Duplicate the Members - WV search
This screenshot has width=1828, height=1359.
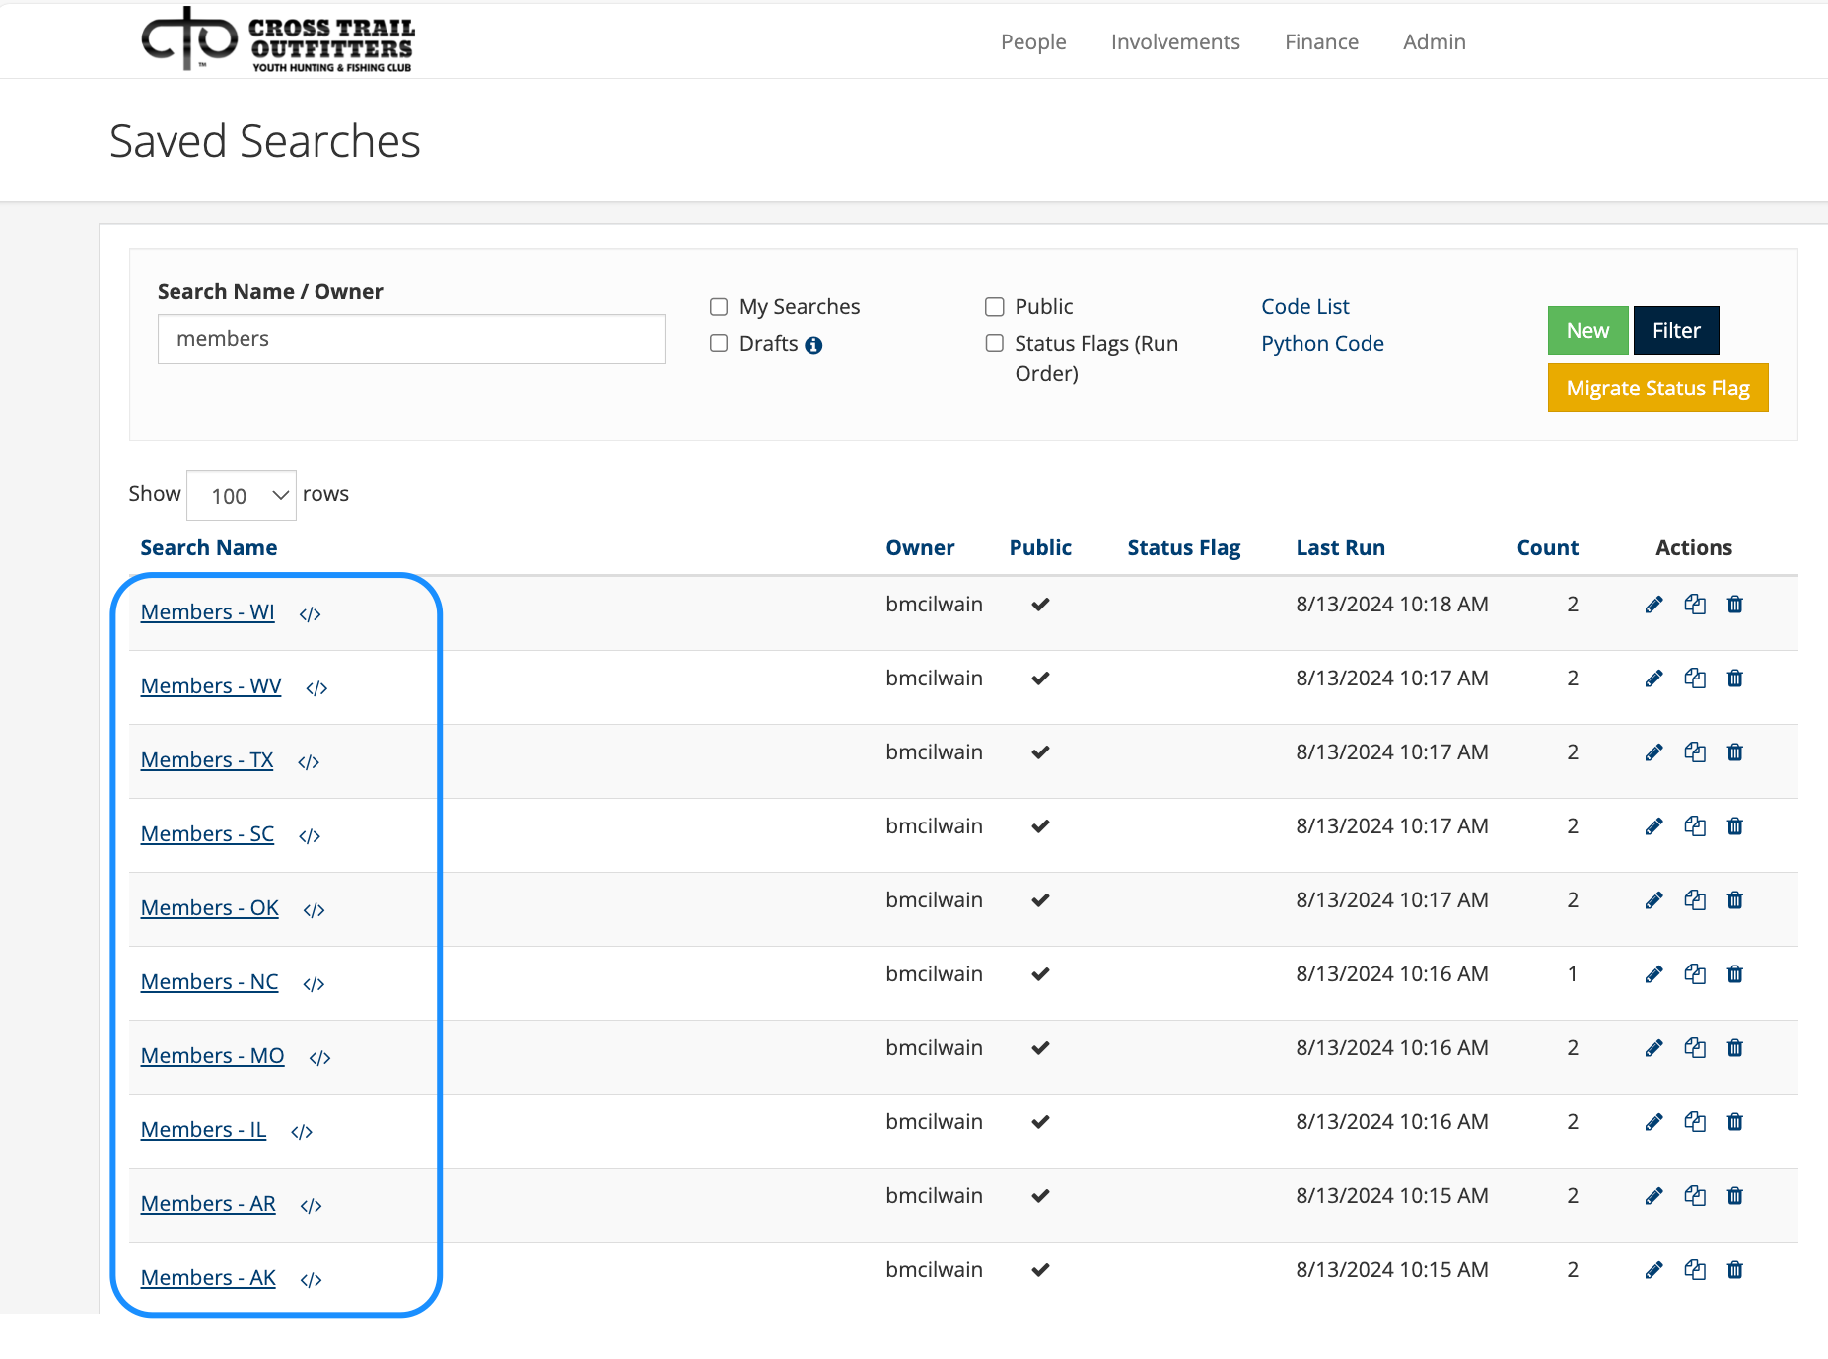pos(1695,679)
